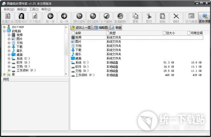Open the 帮助(Z) menu
This screenshot has height=137, width=211.
[46, 9]
